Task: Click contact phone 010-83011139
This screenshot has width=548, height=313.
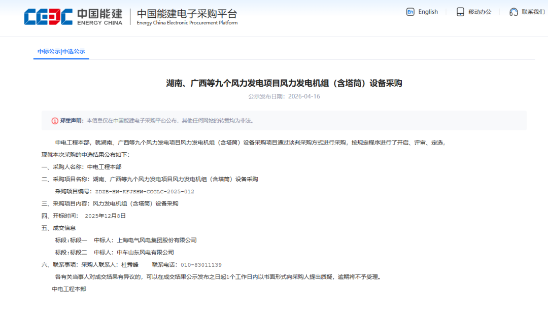Action: click(201, 265)
